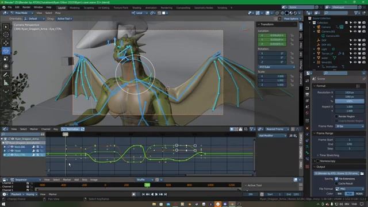368x207 pixels.
Task: Click the Blender logo menu icon
Action: [x=4, y=7]
